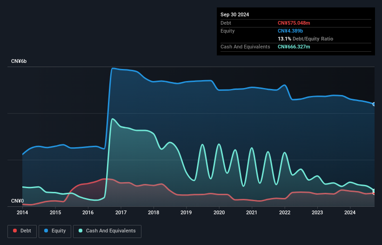Toggle Cash And Equivalents legend button
The height and width of the screenshot is (245, 382).
(x=107, y=231)
